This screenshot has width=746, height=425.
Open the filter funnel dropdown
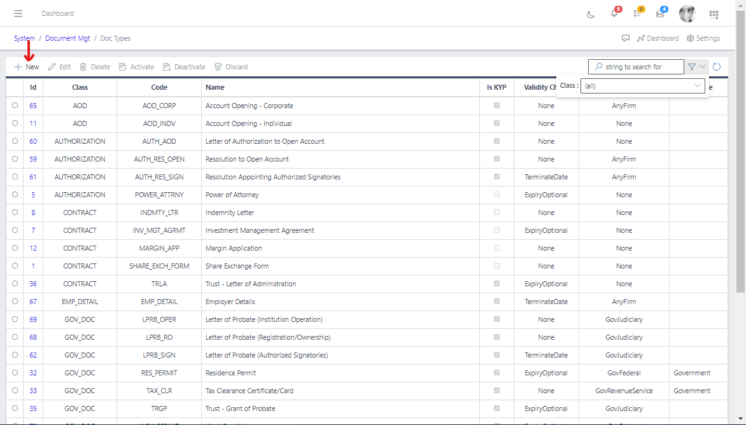(x=696, y=67)
